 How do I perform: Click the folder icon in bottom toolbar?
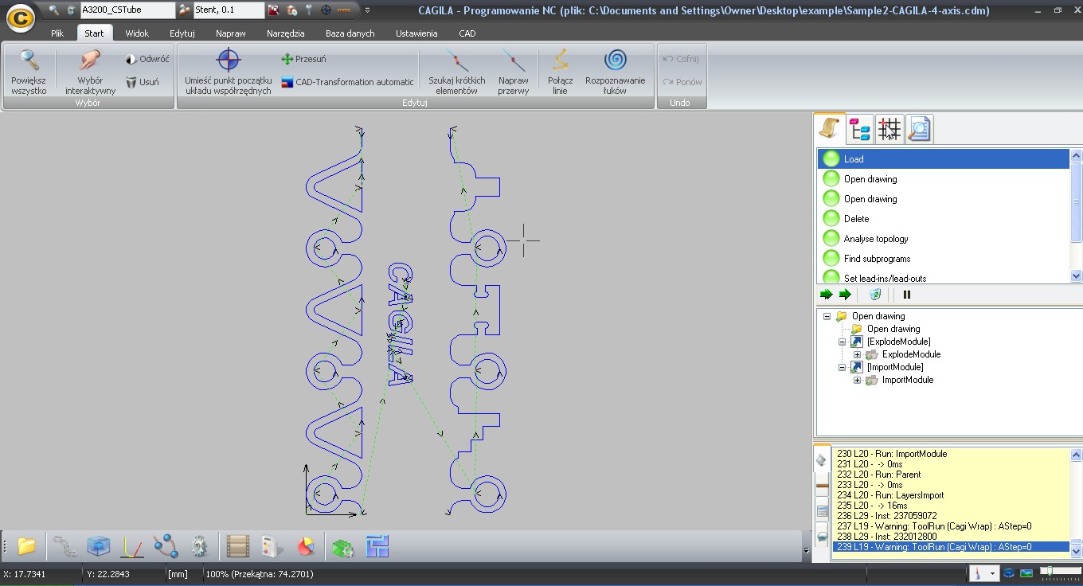(x=26, y=546)
